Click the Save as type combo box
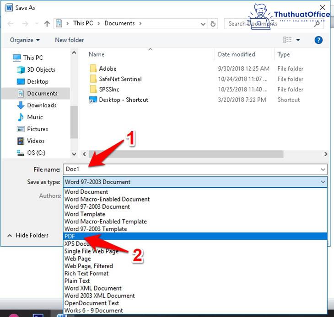 195,182
